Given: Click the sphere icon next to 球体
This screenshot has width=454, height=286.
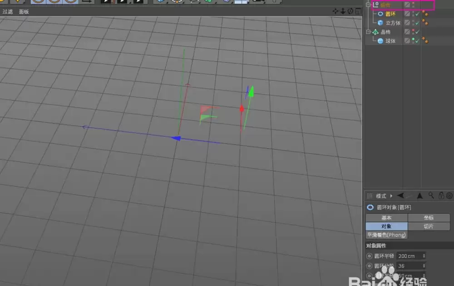Looking at the screenshot, I should [380, 40].
